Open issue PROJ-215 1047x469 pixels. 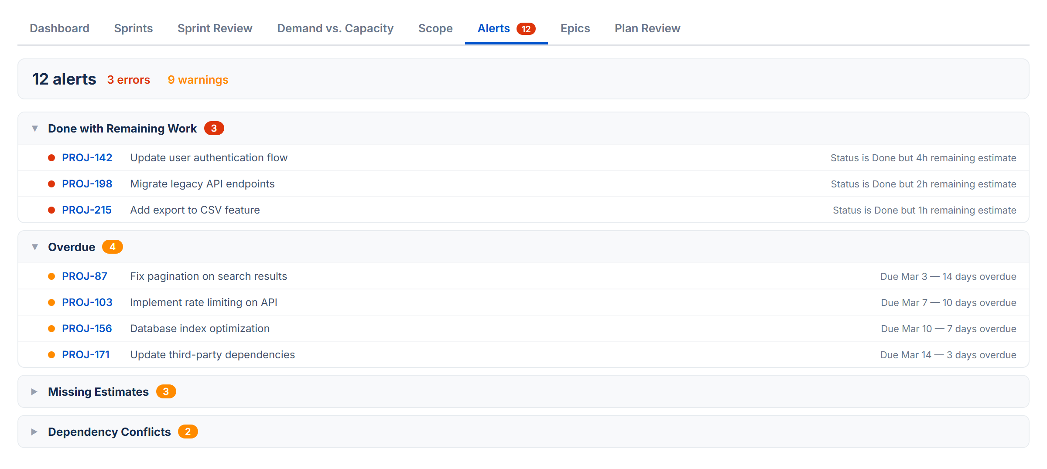coord(86,210)
